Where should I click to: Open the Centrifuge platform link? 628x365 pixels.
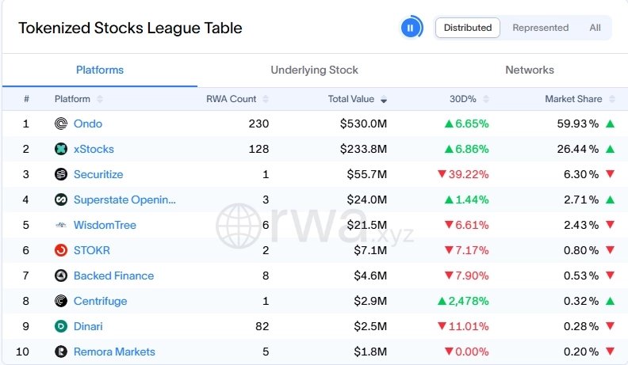(100, 301)
